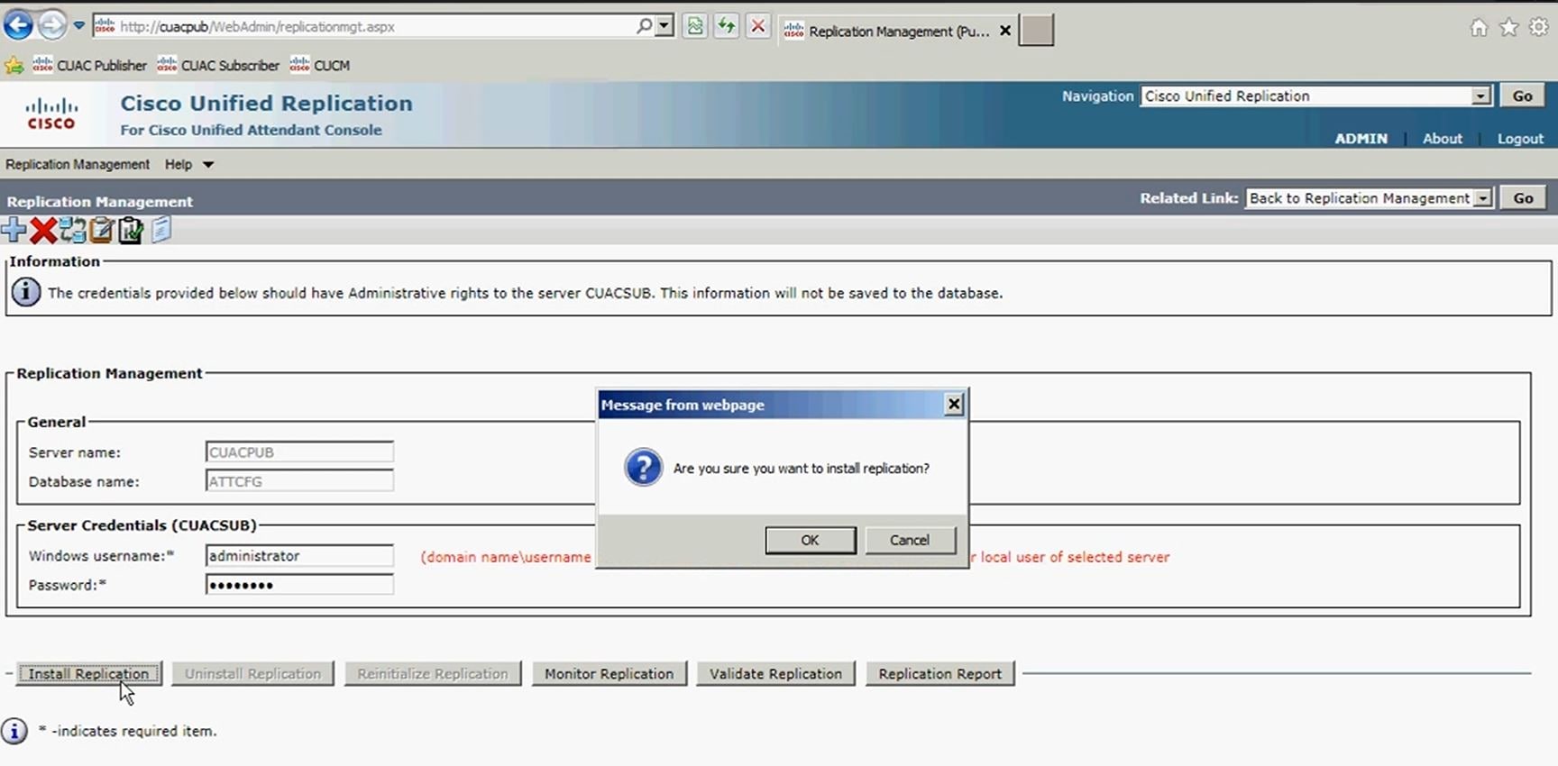The image size is (1558, 766).
Task: Click the Password input field
Action: tap(299, 585)
